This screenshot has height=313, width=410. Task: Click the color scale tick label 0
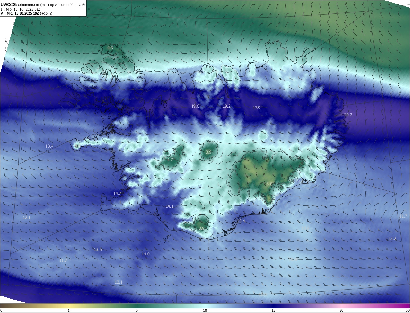[1, 310]
